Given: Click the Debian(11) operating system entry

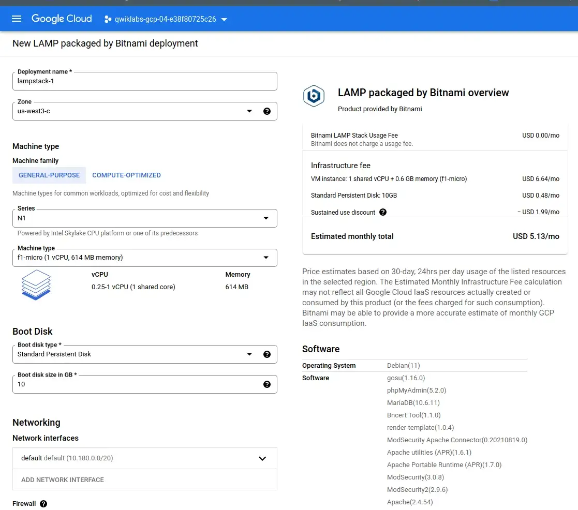Looking at the screenshot, I should click(403, 366).
